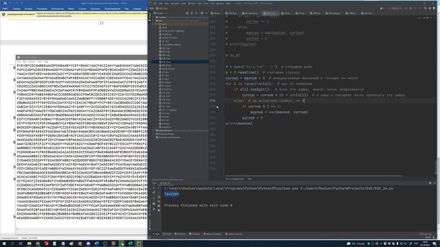This screenshot has height=247, width=440.
Task: Open the run configuration dropdown
Action: click(x=395, y=8)
